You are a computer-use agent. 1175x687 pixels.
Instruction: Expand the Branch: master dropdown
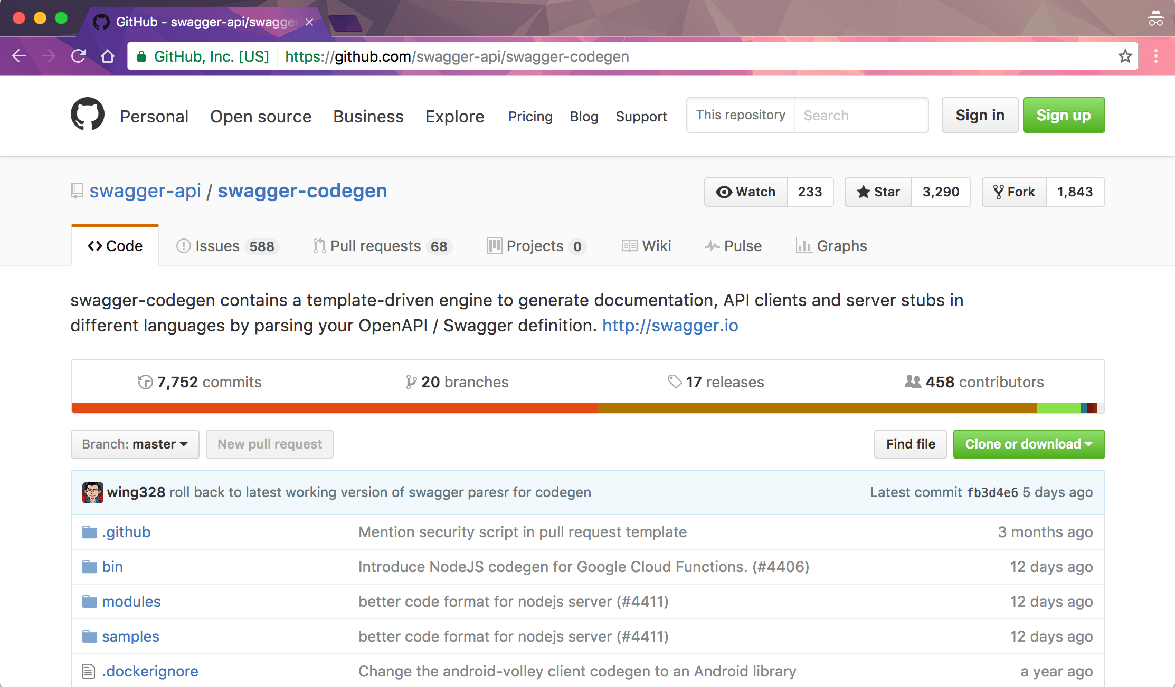[135, 444]
